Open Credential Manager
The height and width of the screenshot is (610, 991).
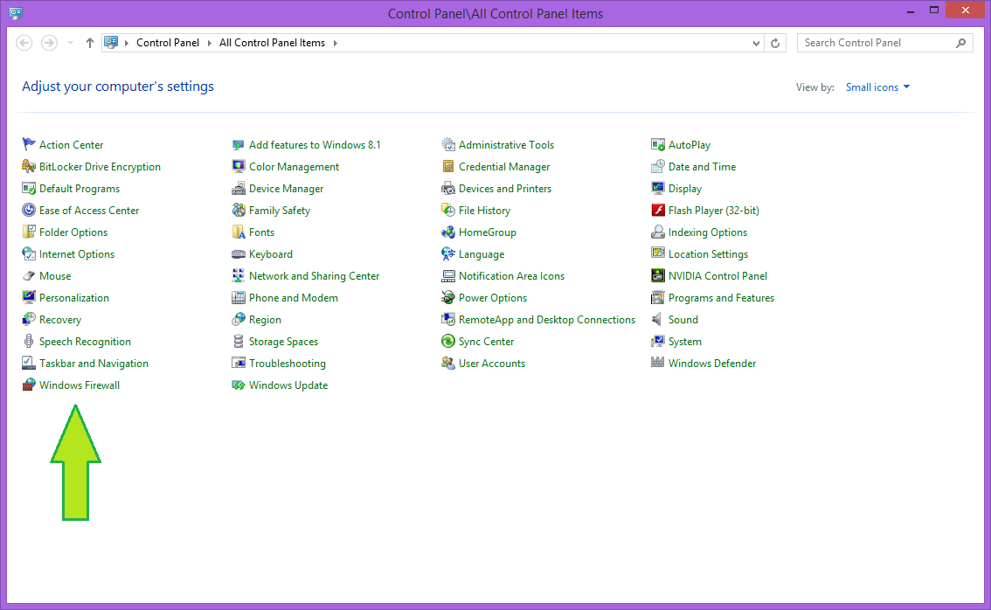pos(504,167)
